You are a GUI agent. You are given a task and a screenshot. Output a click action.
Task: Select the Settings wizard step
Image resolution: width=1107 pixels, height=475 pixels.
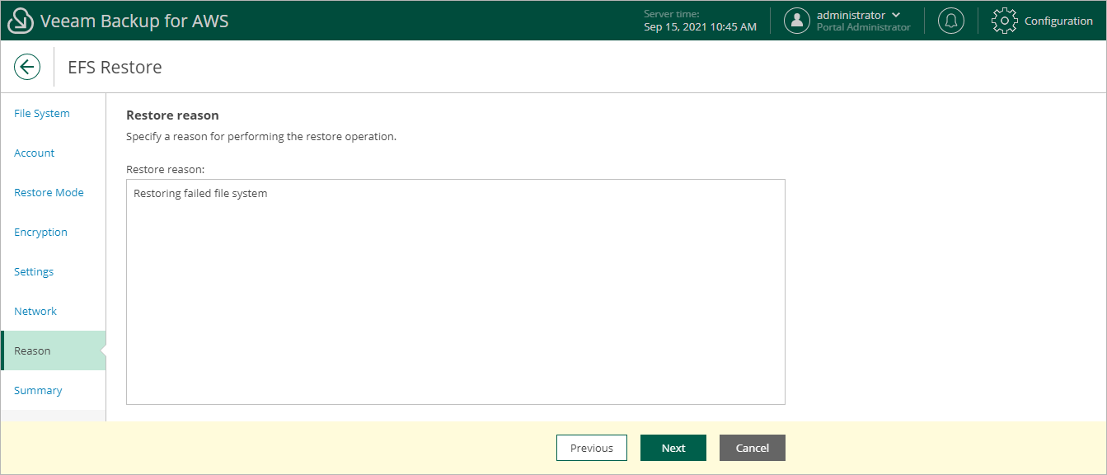34,271
